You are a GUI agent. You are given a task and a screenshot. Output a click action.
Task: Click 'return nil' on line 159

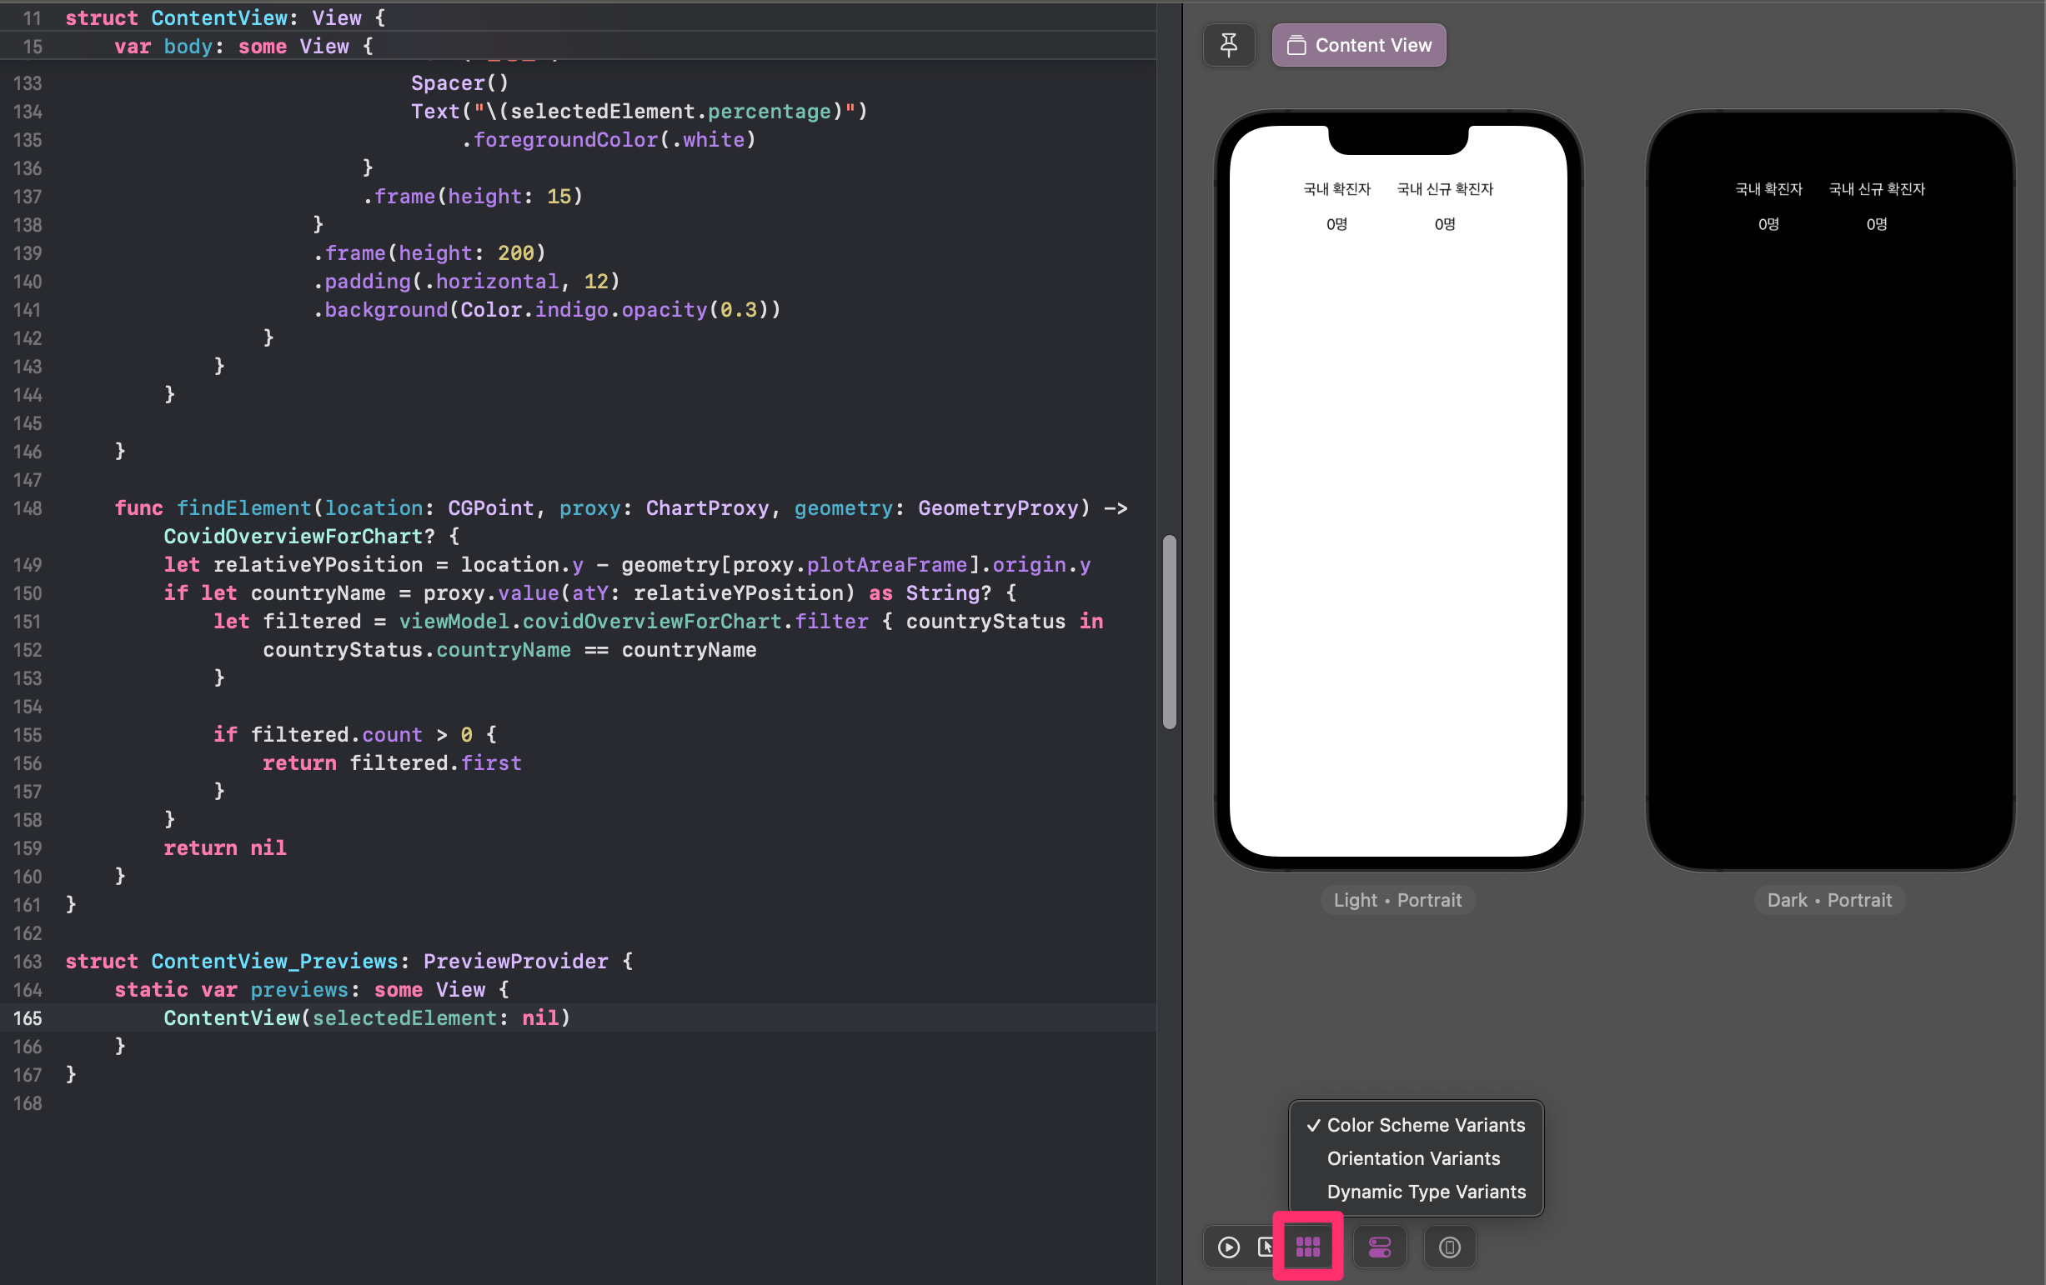(225, 847)
